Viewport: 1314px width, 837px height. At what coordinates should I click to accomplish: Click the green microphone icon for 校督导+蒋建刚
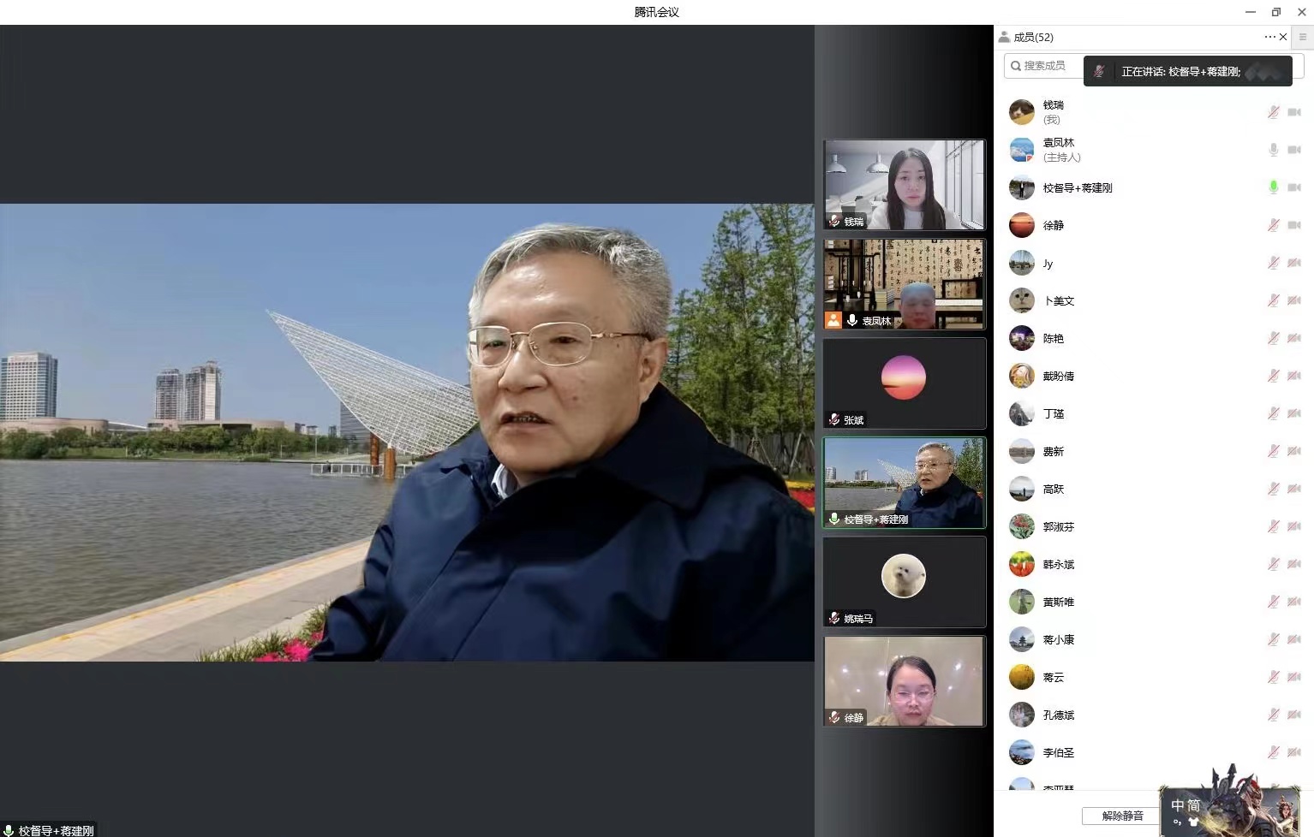(x=1274, y=187)
